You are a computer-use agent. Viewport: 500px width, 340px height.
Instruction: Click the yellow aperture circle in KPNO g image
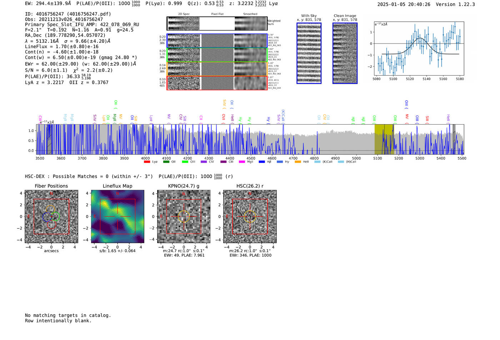[184, 217]
